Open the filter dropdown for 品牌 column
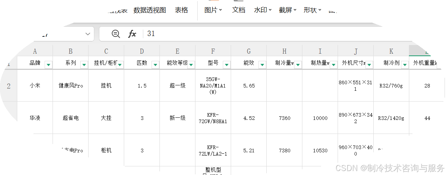Screen dimensions: 446x175 point(48,64)
